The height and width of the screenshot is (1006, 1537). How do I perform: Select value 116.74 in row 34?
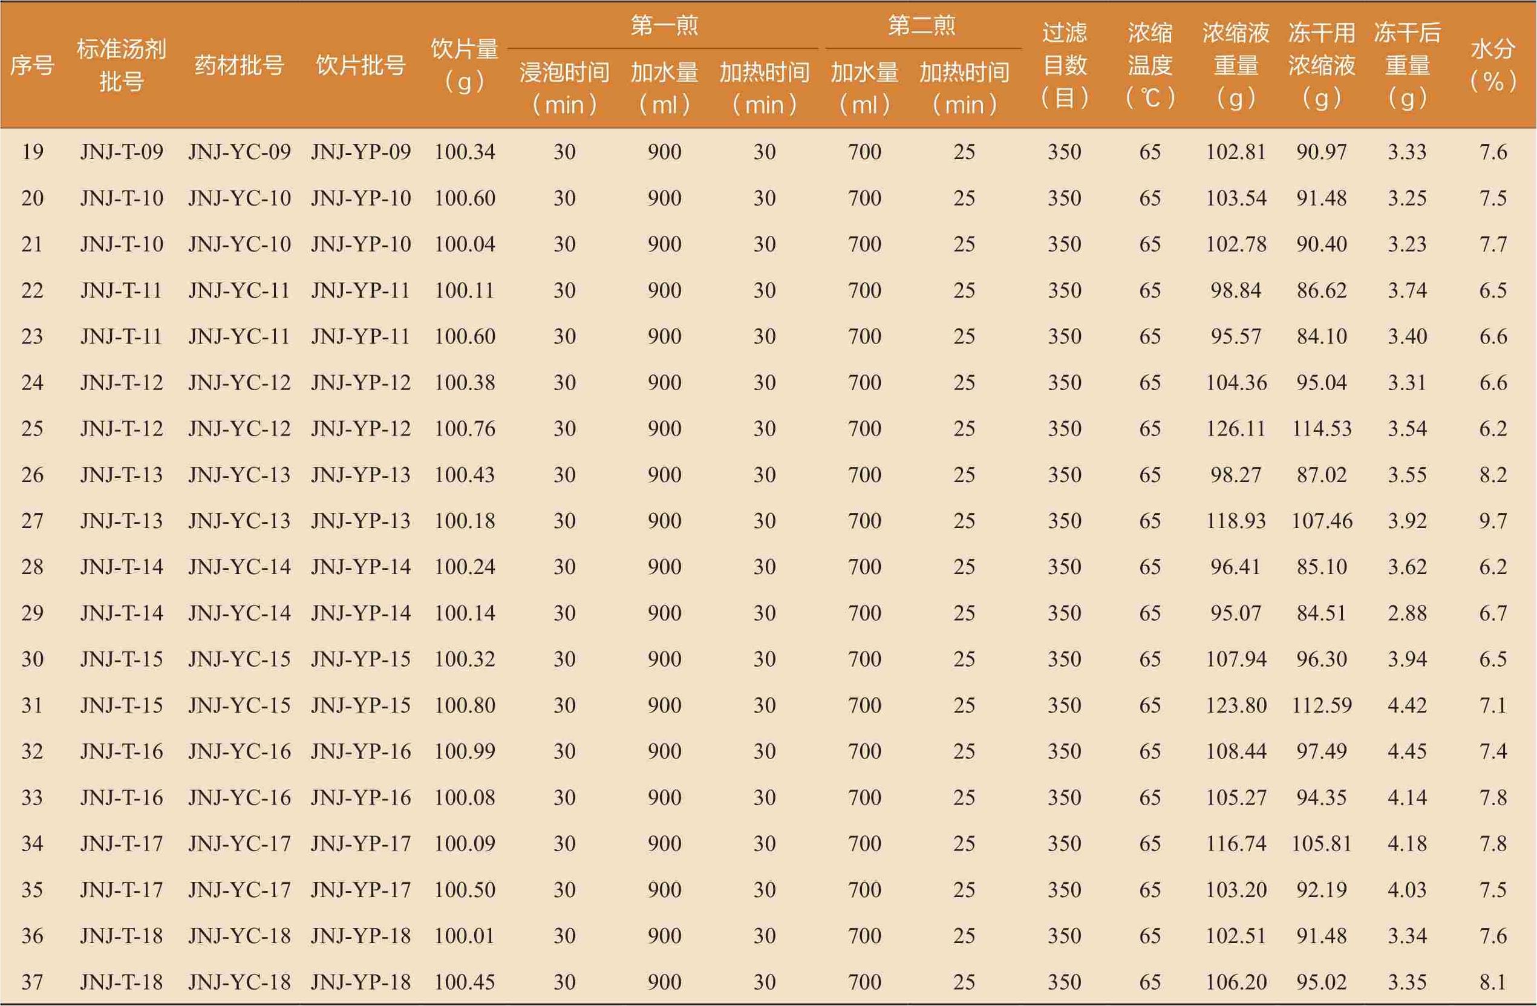coord(1235,843)
